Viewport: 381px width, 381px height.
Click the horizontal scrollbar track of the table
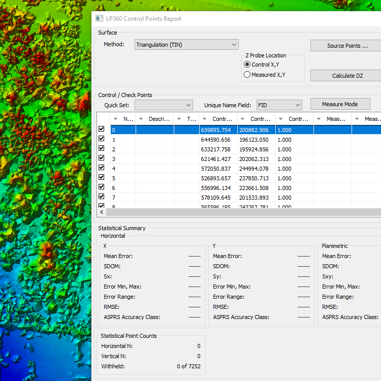coord(243,212)
